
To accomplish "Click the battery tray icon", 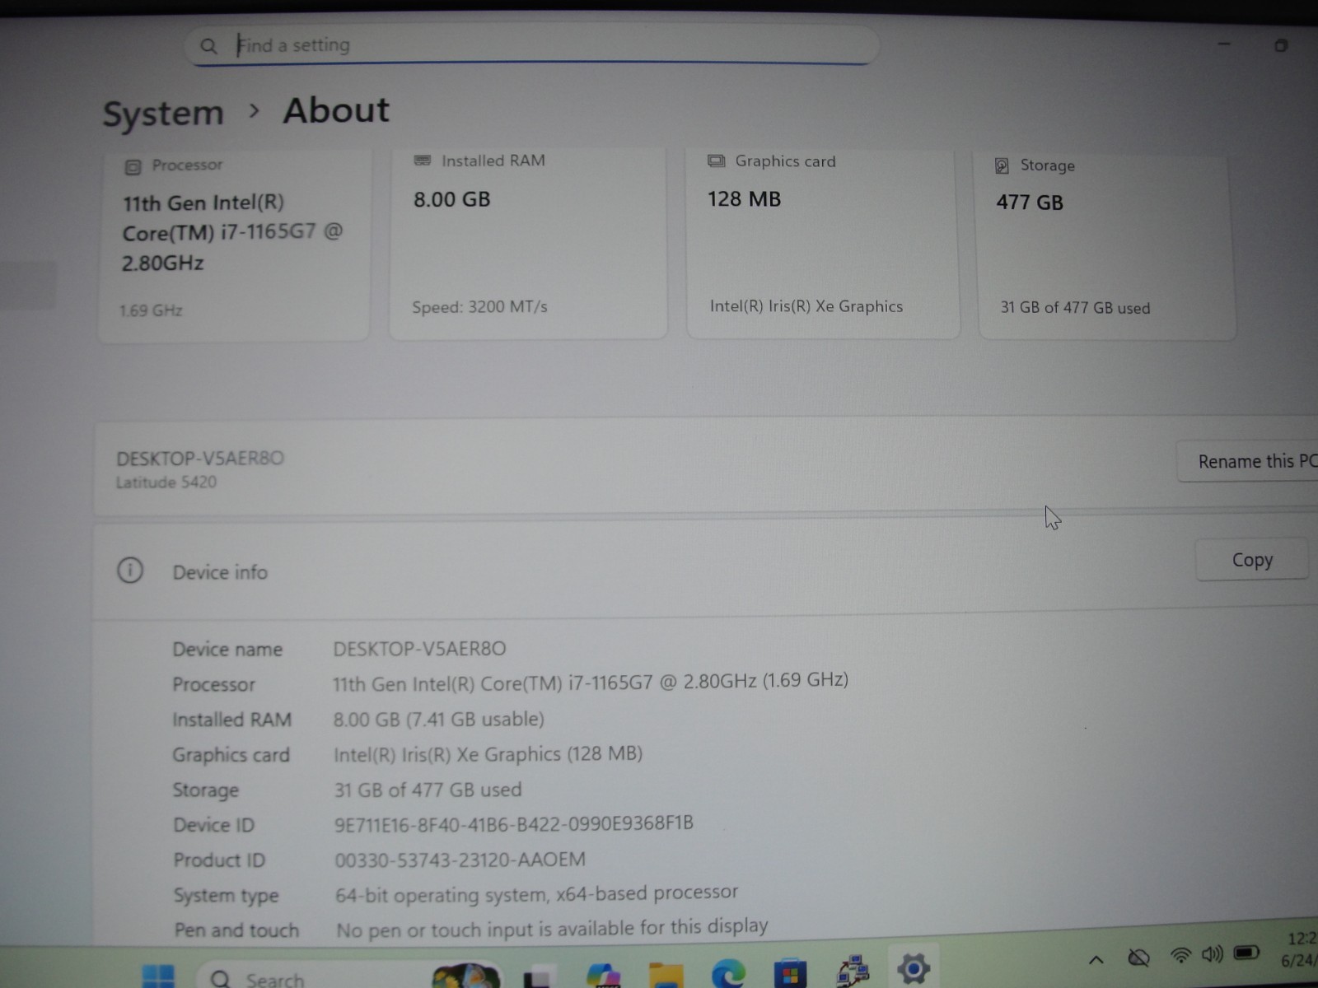I will point(1247,952).
